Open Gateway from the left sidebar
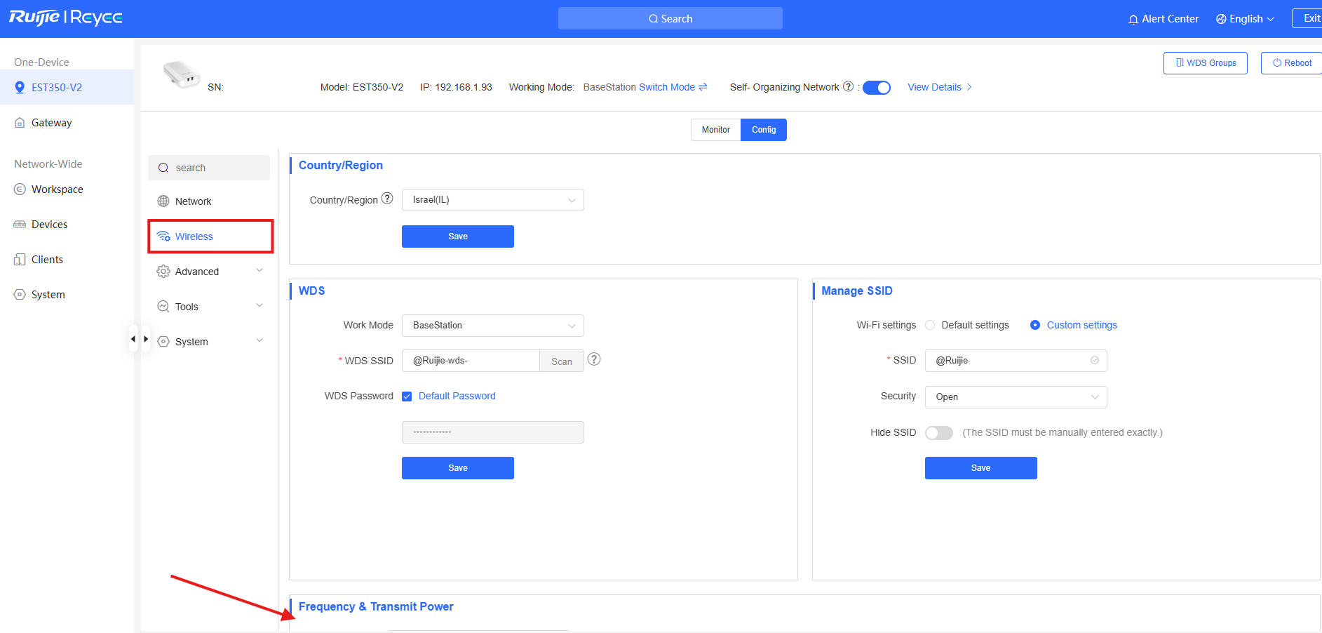The width and height of the screenshot is (1322, 633). 51,123
